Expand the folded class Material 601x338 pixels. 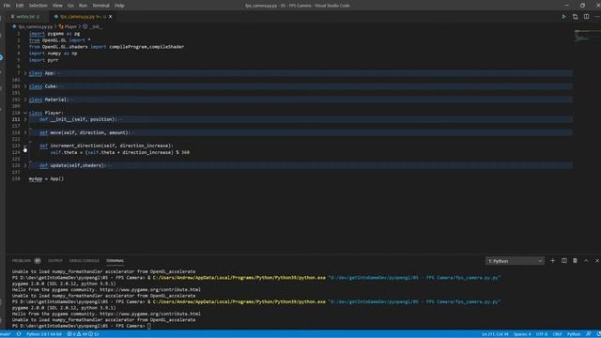click(25, 100)
